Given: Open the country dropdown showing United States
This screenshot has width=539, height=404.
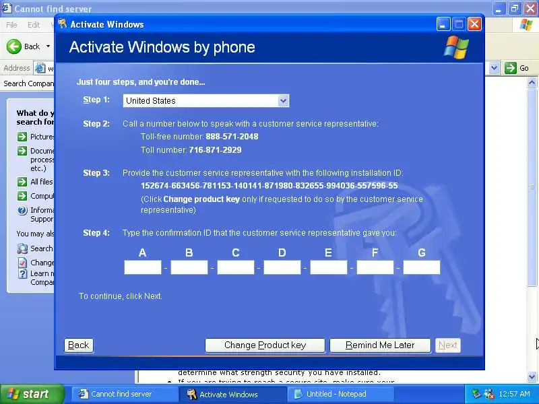Looking at the screenshot, I should pos(205,100).
